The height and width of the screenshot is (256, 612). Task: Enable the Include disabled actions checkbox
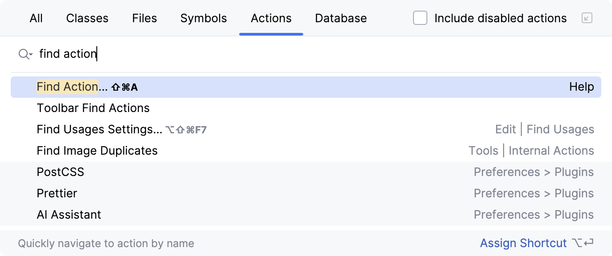pos(420,18)
